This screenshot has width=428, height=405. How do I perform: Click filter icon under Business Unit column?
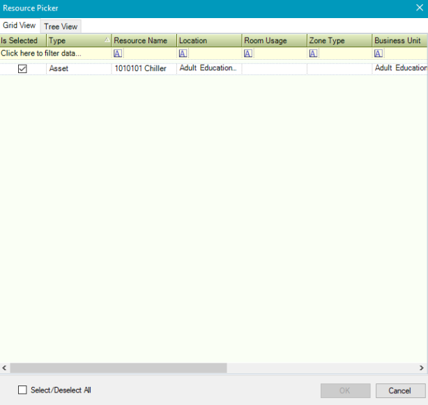tap(379, 54)
